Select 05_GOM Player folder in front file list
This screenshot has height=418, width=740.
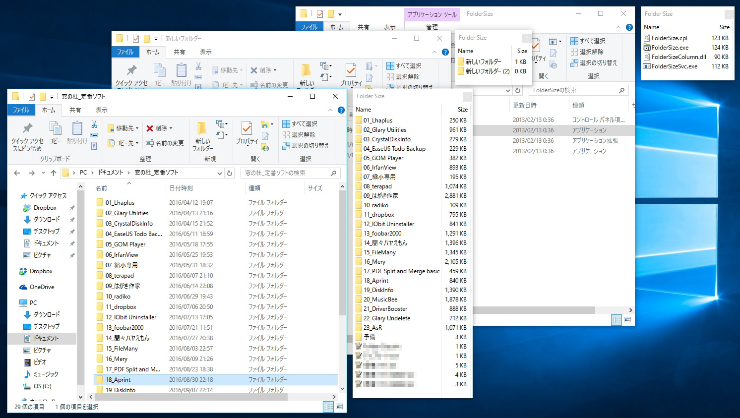(125, 244)
